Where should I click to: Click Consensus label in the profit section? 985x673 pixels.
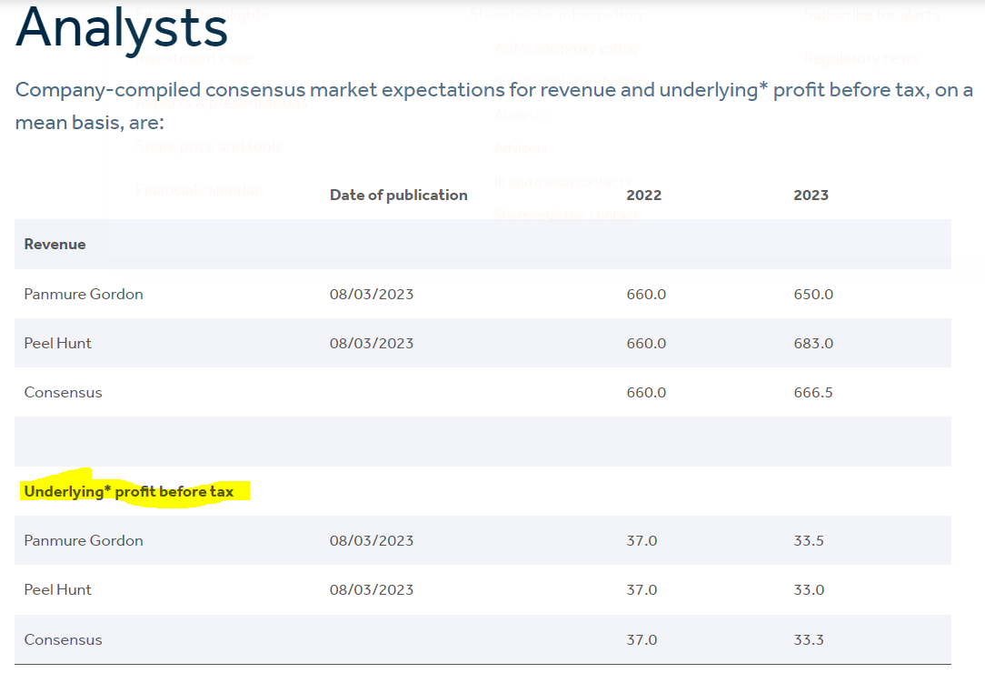click(x=63, y=639)
